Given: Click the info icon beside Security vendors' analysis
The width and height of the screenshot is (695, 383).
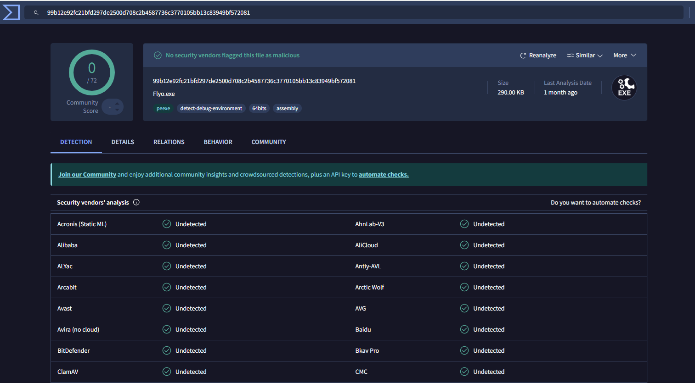Looking at the screenshot, I should point(136,202).
